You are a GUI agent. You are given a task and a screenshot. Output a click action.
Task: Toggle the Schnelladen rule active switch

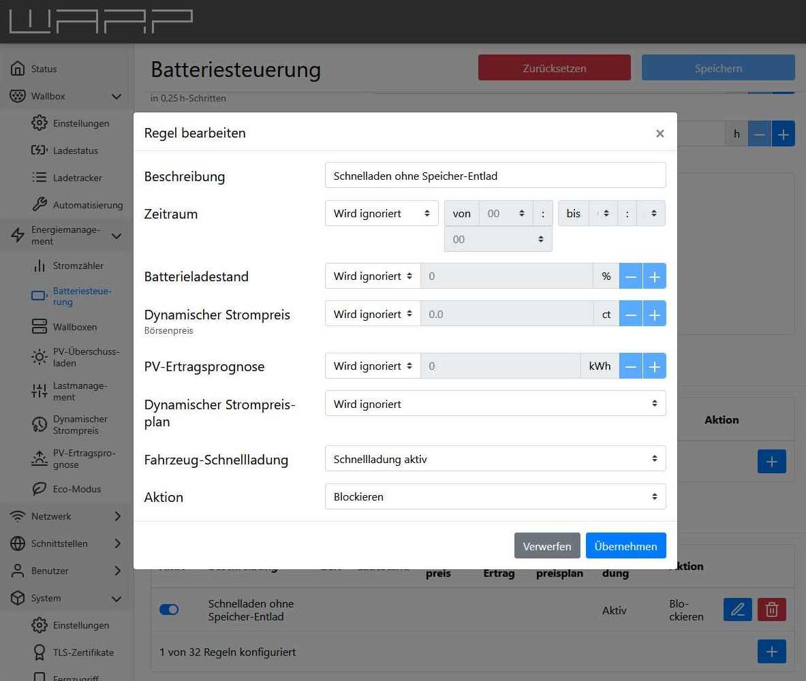[x=169, y=609]
